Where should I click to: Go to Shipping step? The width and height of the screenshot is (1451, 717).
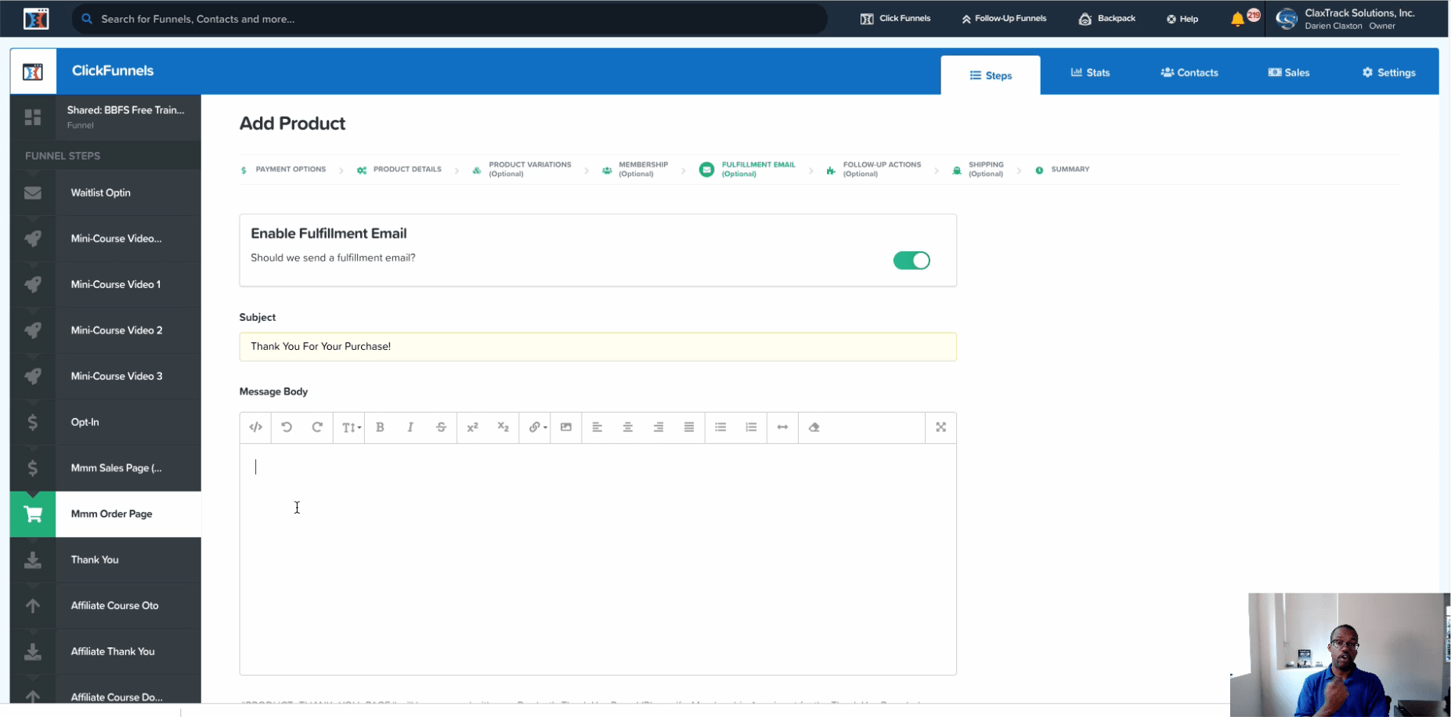[x=977, y=169]
